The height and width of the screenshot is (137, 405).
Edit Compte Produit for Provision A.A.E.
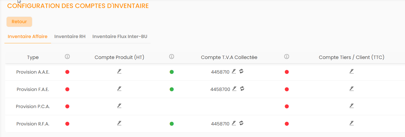(x=119, y=71)
